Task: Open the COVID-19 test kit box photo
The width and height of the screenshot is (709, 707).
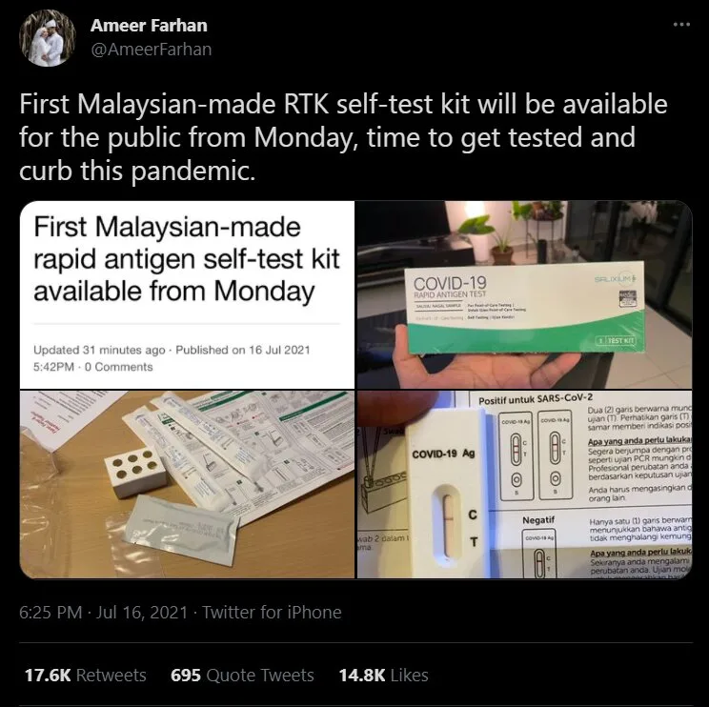Action: point(524,294)
